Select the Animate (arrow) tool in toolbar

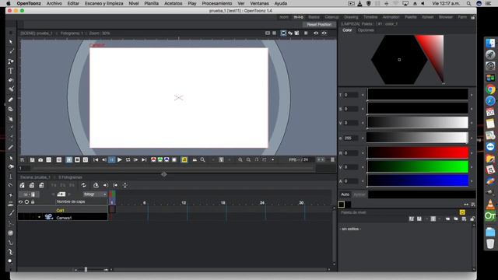(x=11, y=42)
